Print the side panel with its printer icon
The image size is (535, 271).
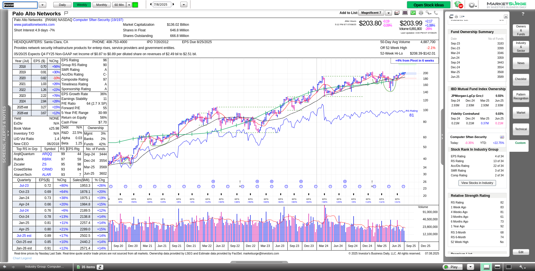click(456, 17)
